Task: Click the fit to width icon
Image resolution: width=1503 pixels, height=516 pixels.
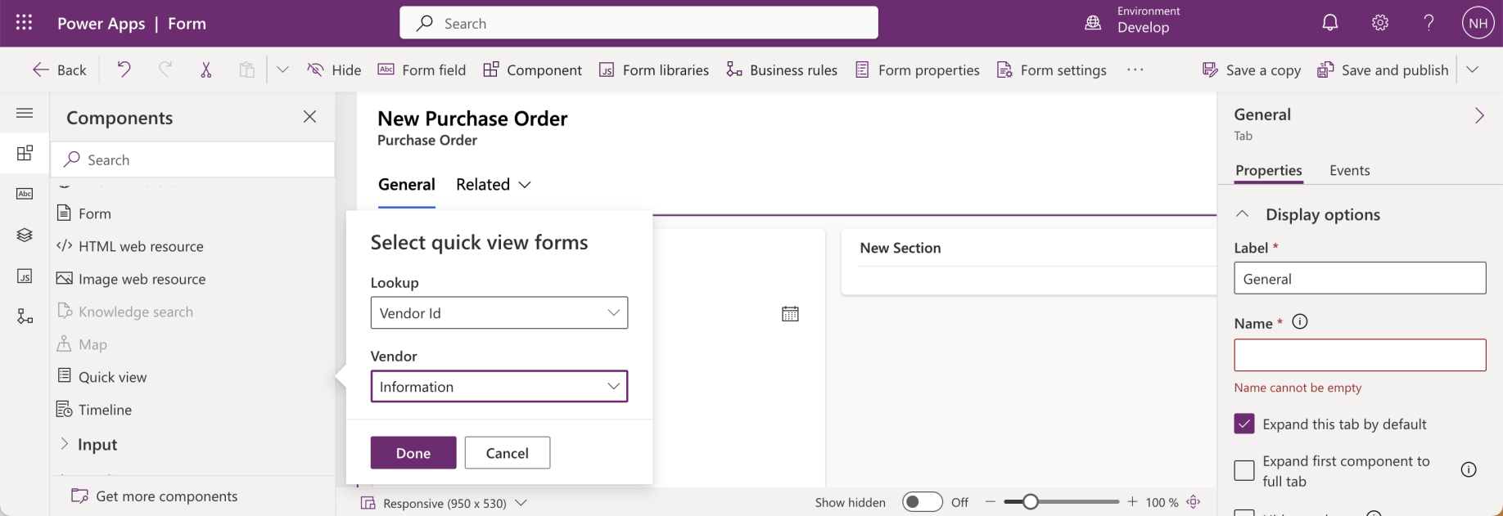Action: pyautogui.click(x=1194, y=502)
